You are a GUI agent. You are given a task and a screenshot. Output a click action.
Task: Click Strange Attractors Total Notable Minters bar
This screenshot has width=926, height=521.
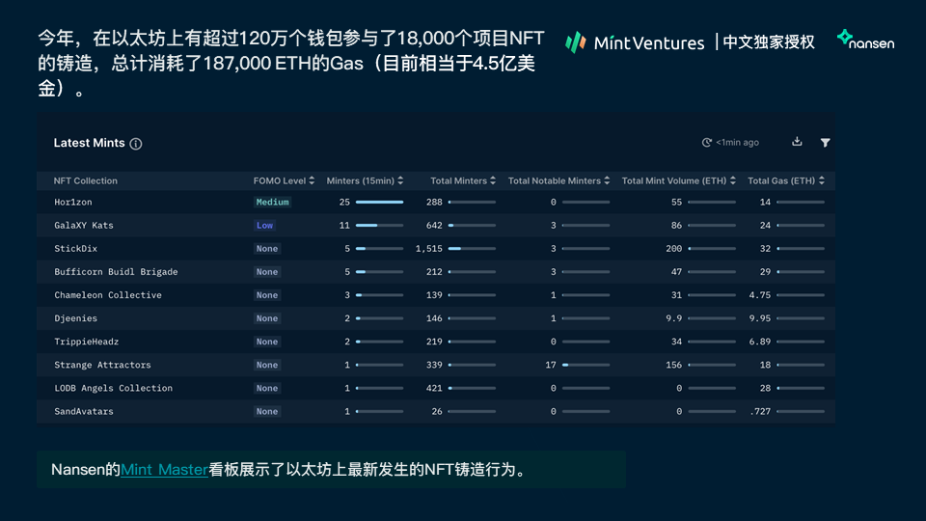586,365
